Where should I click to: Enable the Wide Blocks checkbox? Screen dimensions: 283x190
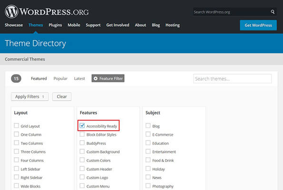(x=17, y=186)
